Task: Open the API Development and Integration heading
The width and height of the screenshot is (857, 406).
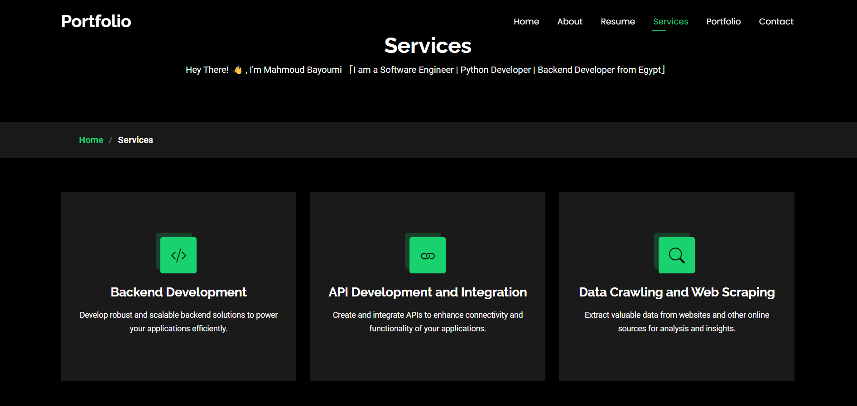Action: (x=428, y=292)
